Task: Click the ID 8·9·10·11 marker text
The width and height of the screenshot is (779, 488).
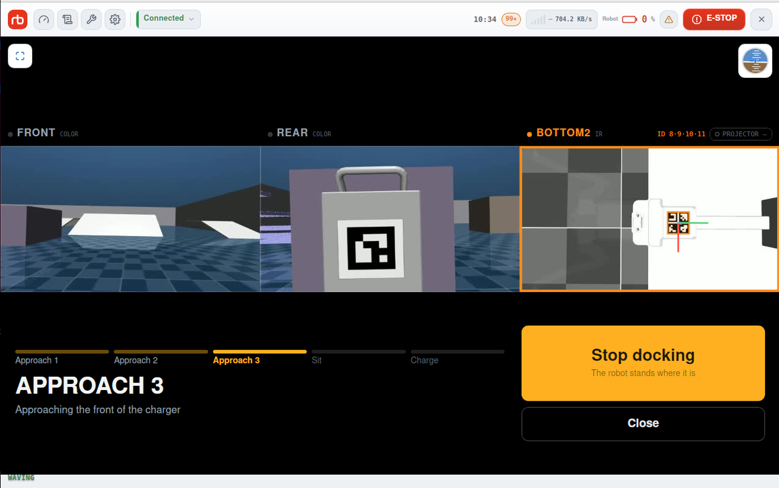Action: (681, 134)
